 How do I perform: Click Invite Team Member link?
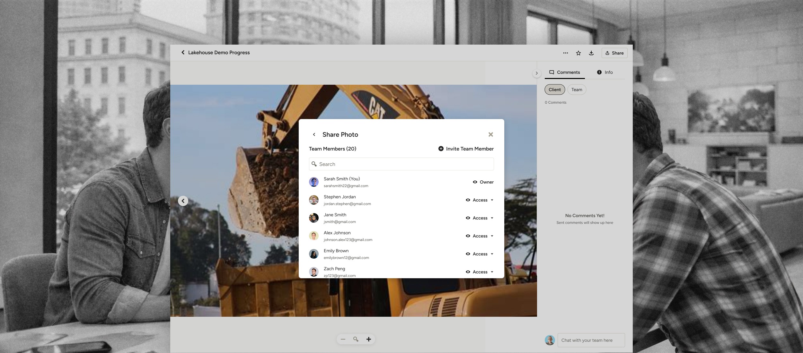tap(466, 149)
